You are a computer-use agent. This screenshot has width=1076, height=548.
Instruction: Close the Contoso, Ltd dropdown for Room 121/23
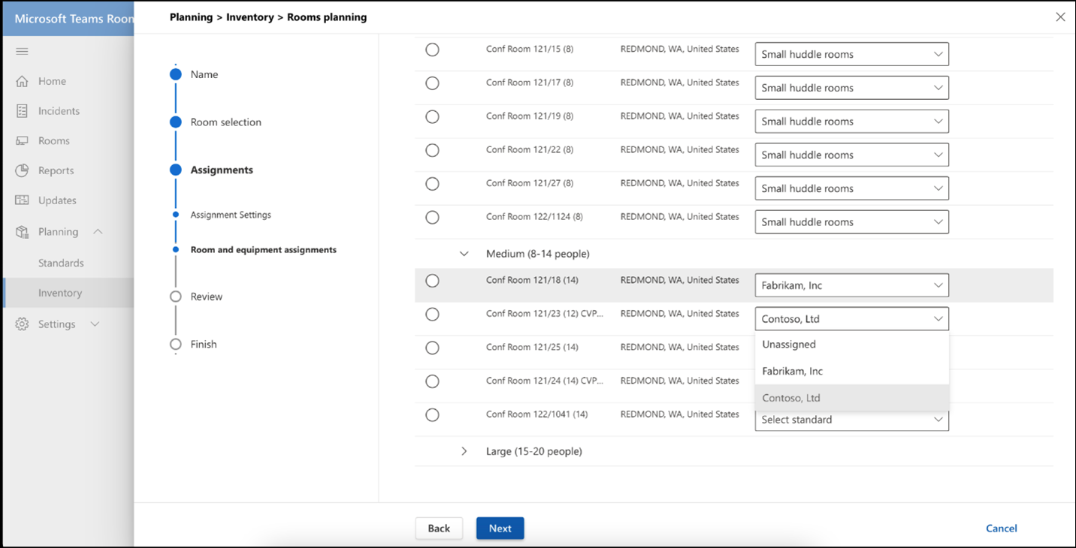tap(851, 319)
